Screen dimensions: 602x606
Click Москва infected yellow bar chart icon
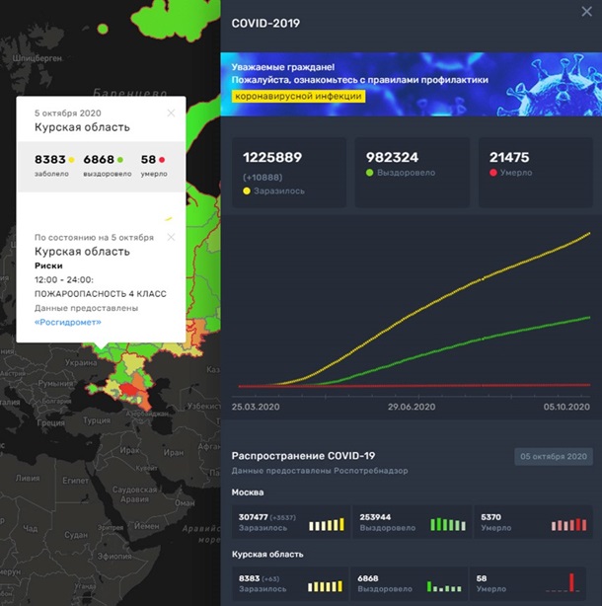(326, 525)
